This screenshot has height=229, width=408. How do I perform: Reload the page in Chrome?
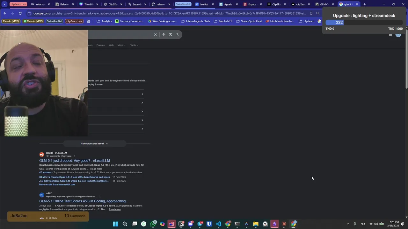[20, 13]
